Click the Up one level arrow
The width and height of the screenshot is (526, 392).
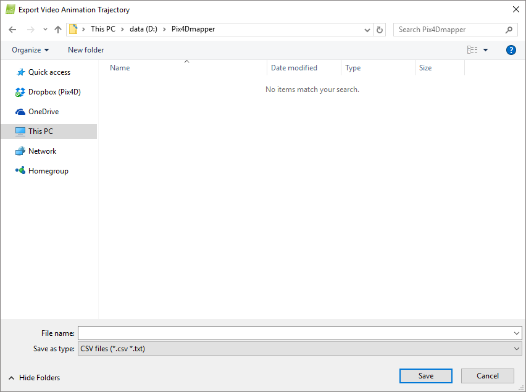58,30
